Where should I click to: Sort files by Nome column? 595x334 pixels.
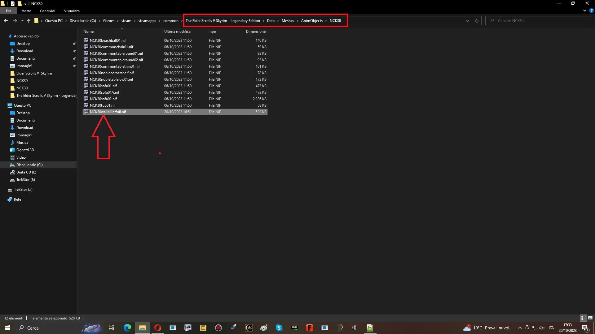121,32
